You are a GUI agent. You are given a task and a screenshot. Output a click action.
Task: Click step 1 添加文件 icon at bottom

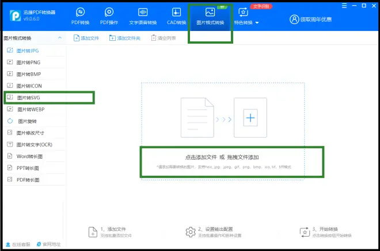(93, 232)
